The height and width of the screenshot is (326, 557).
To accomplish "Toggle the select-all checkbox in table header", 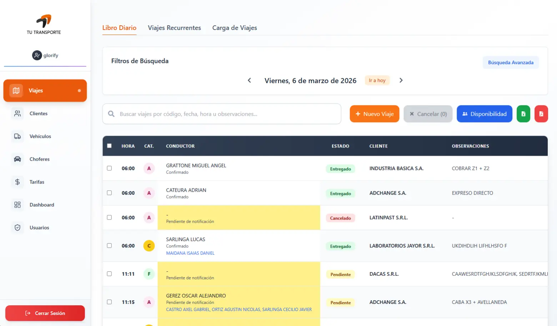I will 109,146.
